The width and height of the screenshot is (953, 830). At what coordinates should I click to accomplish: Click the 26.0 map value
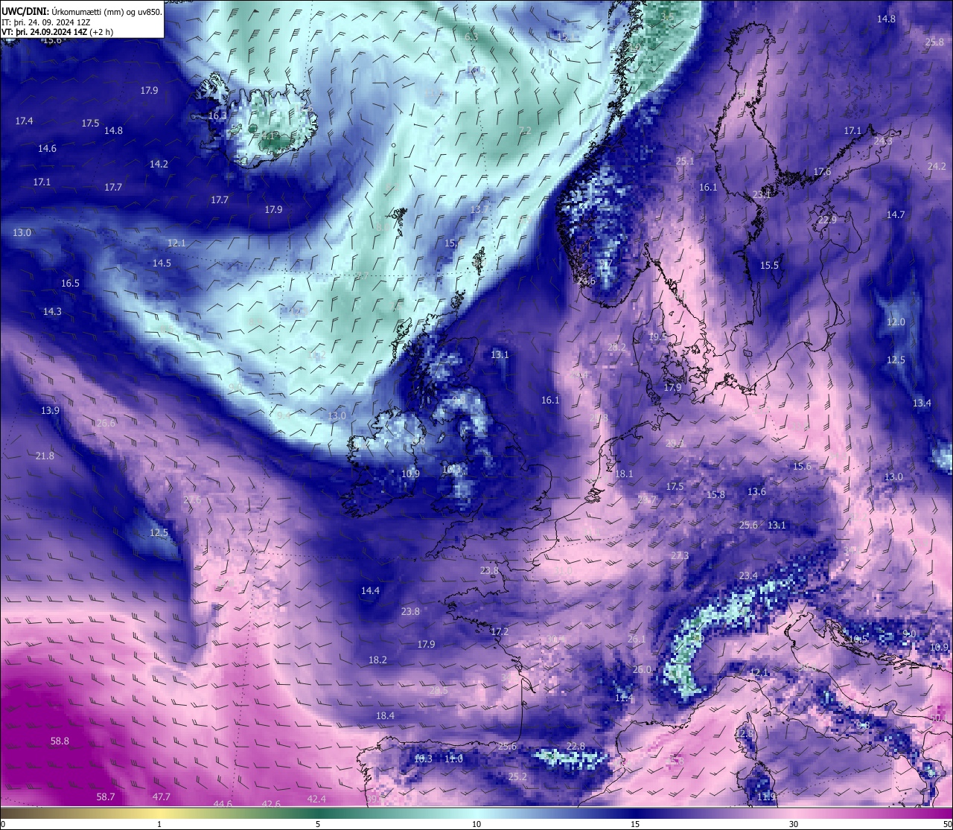[642, 669]
